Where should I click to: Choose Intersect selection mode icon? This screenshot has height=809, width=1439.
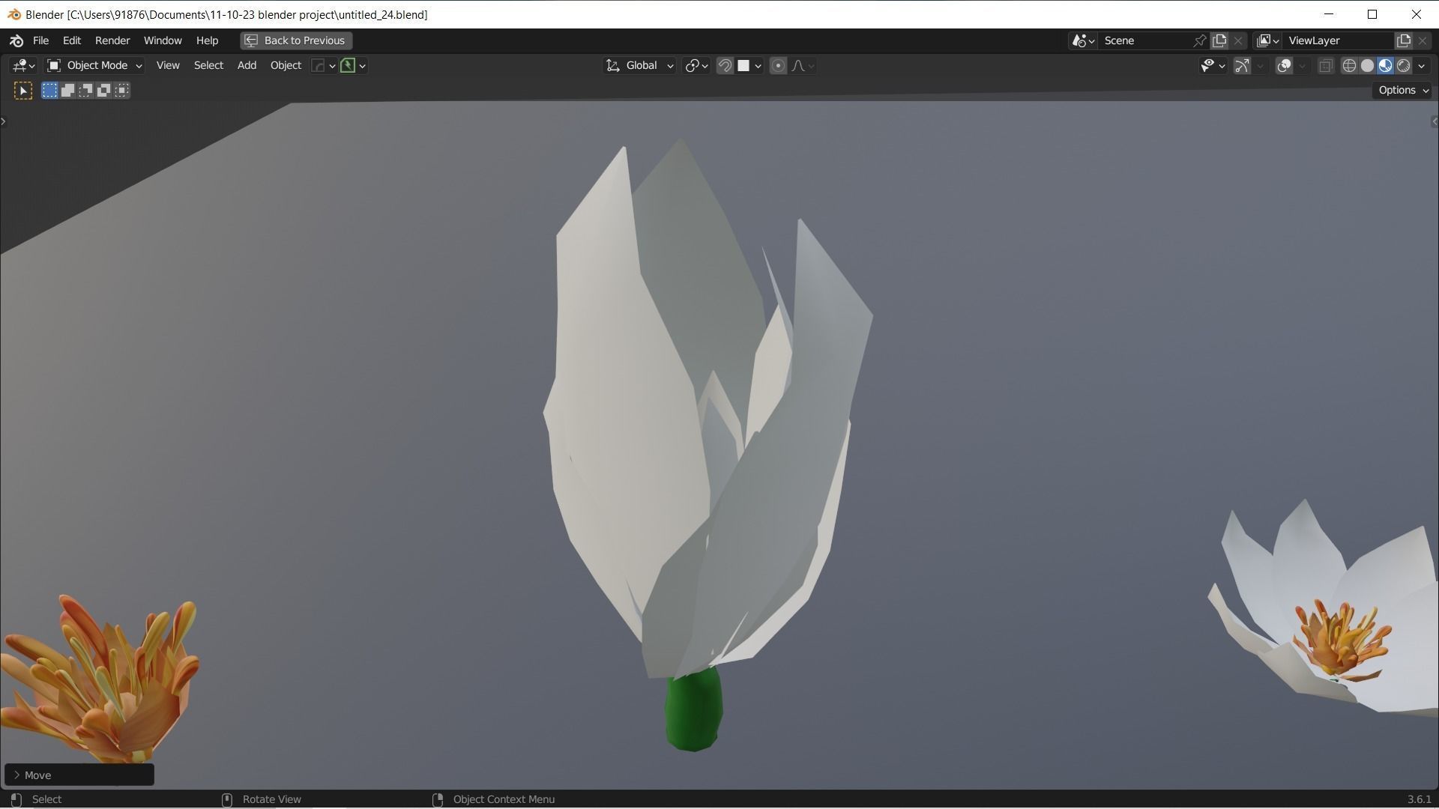(121, 91)
